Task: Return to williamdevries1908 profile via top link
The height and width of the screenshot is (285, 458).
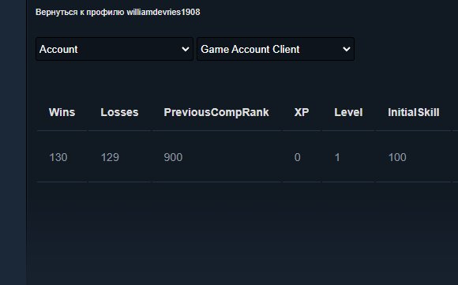Action: click(x=118, y=13)
